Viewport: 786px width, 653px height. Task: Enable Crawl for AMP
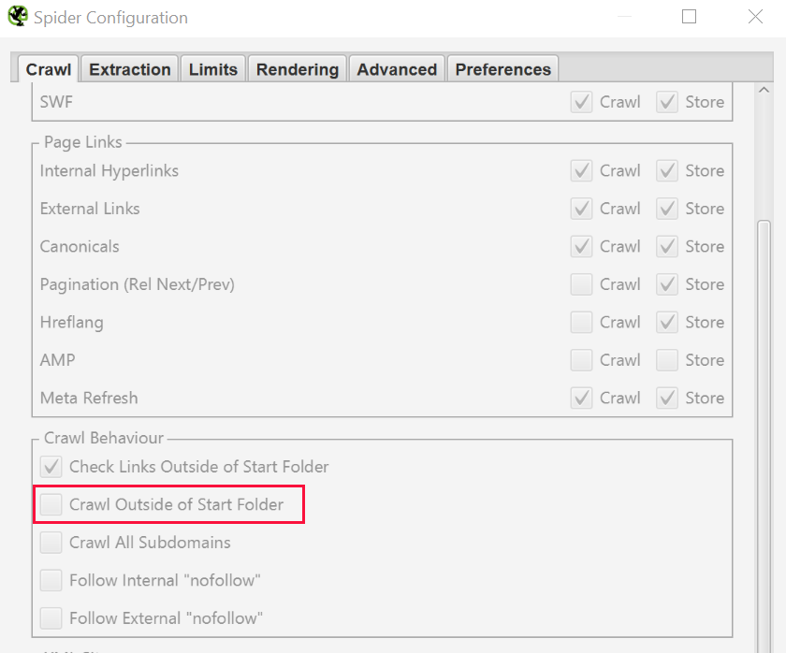579,359
